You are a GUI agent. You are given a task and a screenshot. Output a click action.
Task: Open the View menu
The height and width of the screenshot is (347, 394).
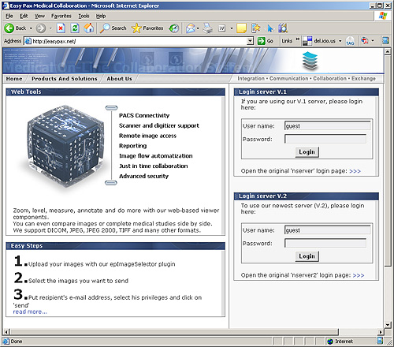point(39,17)
